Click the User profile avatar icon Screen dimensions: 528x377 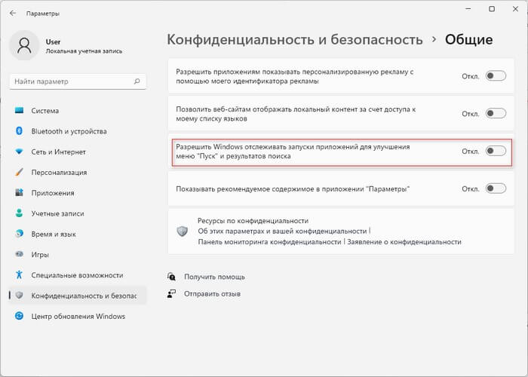(24, 45)
